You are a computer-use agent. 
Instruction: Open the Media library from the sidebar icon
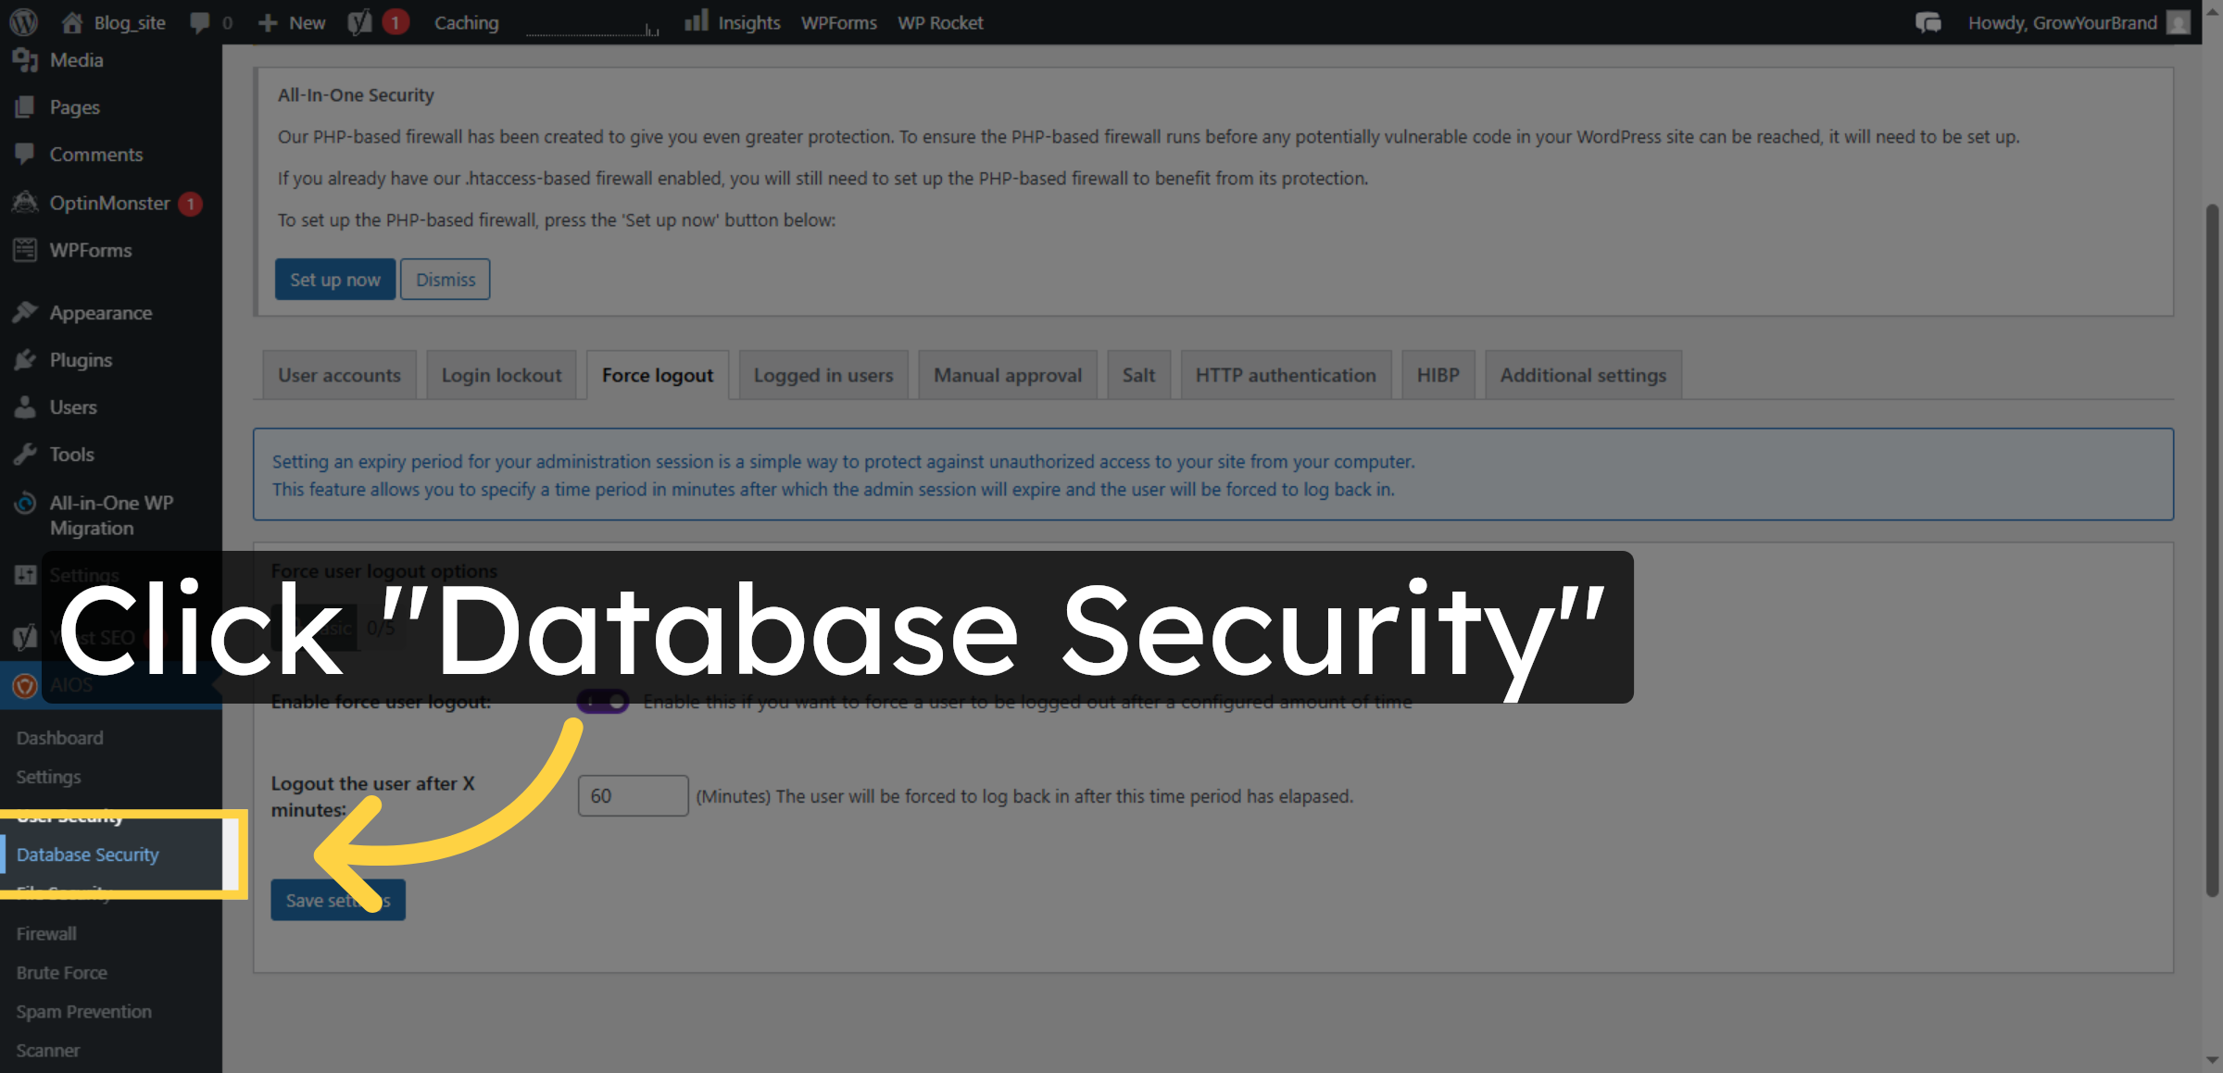pos(25,59)
